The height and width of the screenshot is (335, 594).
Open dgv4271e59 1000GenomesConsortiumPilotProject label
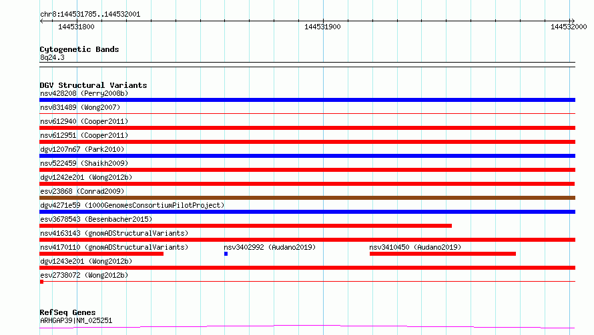[x=132, y=205]
